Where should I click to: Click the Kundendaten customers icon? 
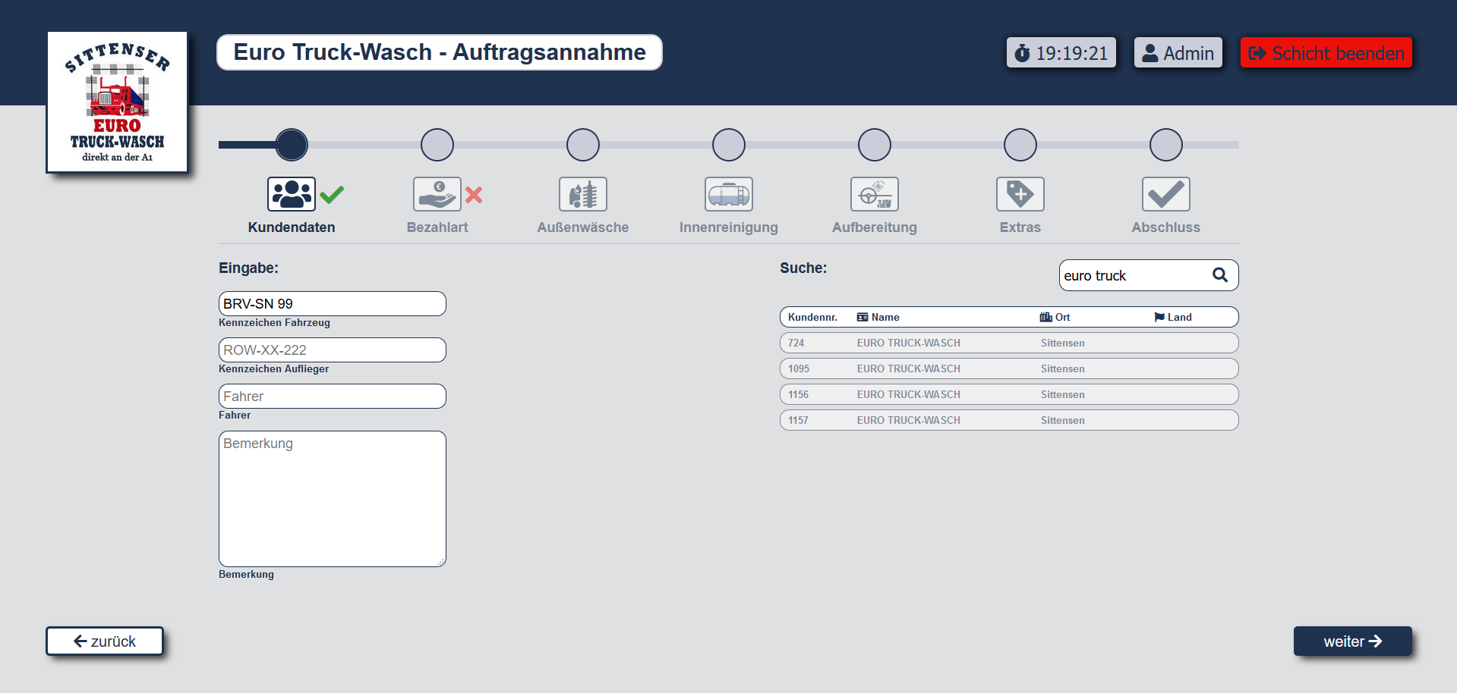[292, 194]
